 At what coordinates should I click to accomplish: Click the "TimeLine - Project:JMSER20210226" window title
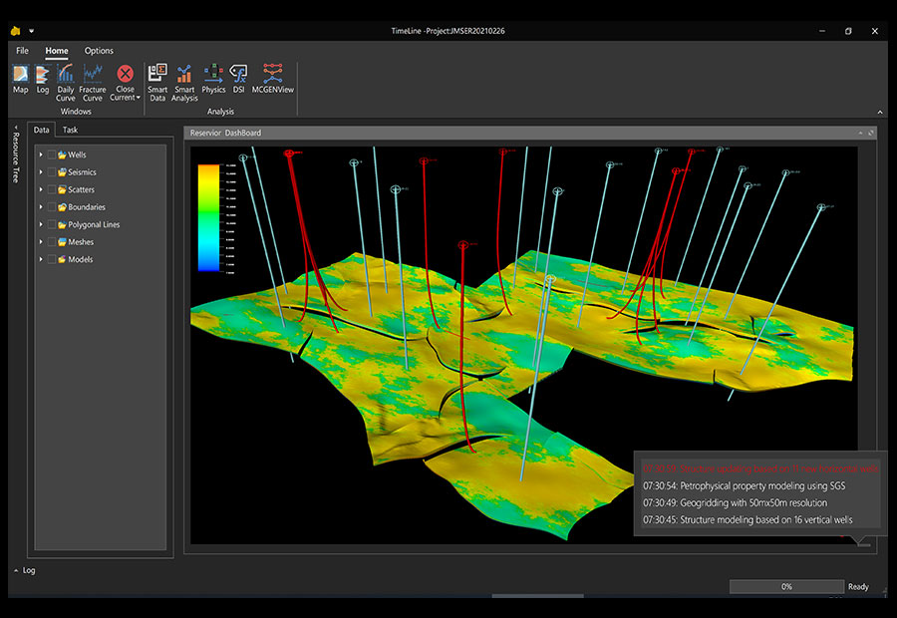tap(448, 31)
